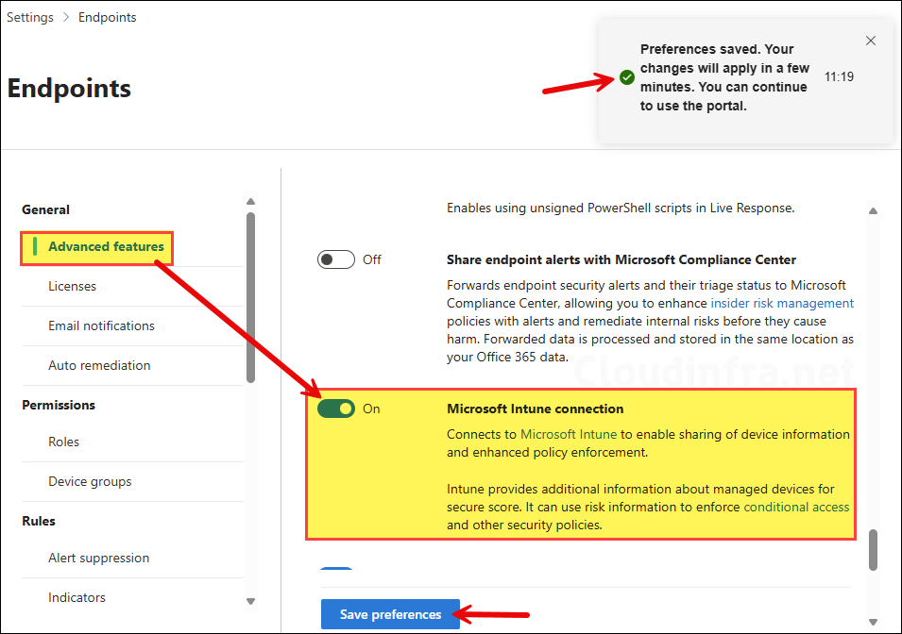Click the Endpoints breadcrumb
This screenshot has width=902, height=634.
(x=107, y=17)
